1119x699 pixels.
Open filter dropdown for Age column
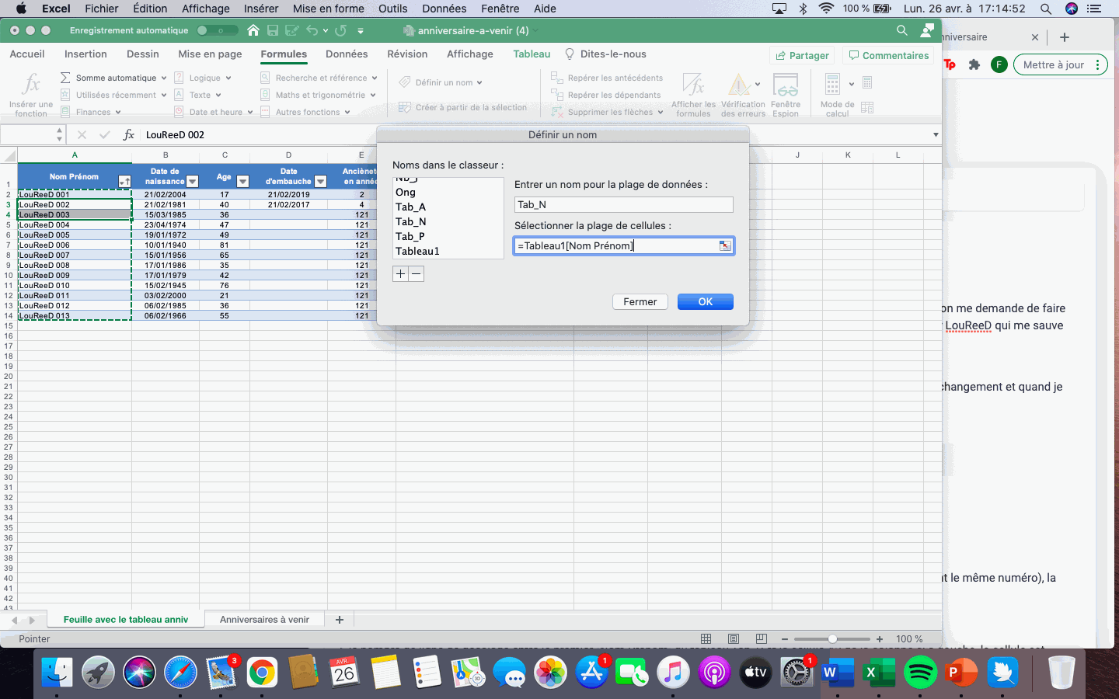[x=242, y=181]
